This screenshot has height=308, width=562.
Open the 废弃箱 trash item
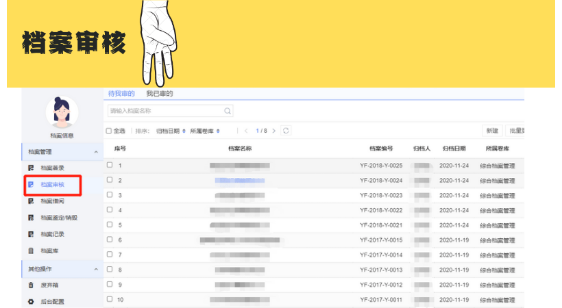[49, 285]
